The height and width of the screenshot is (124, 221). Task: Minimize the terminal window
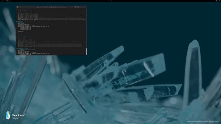[x=81, y=7]
